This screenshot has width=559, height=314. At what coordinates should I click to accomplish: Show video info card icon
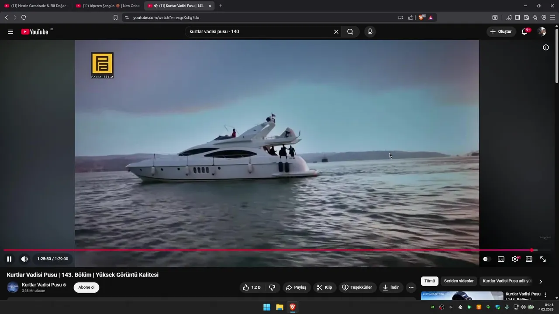point(546,48)
